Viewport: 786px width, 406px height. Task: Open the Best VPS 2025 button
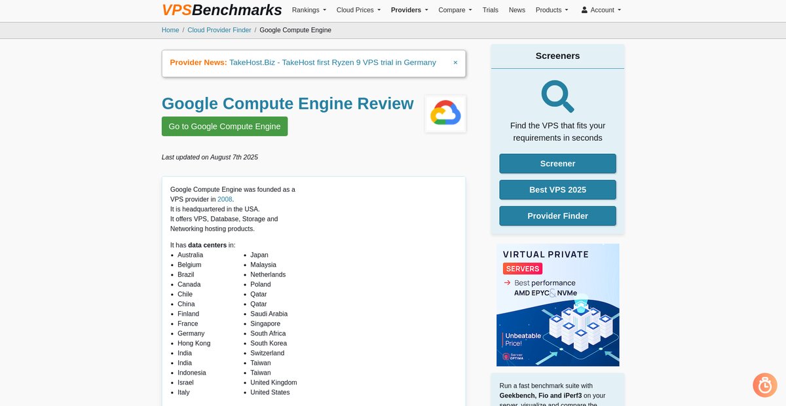coord(557,190)
